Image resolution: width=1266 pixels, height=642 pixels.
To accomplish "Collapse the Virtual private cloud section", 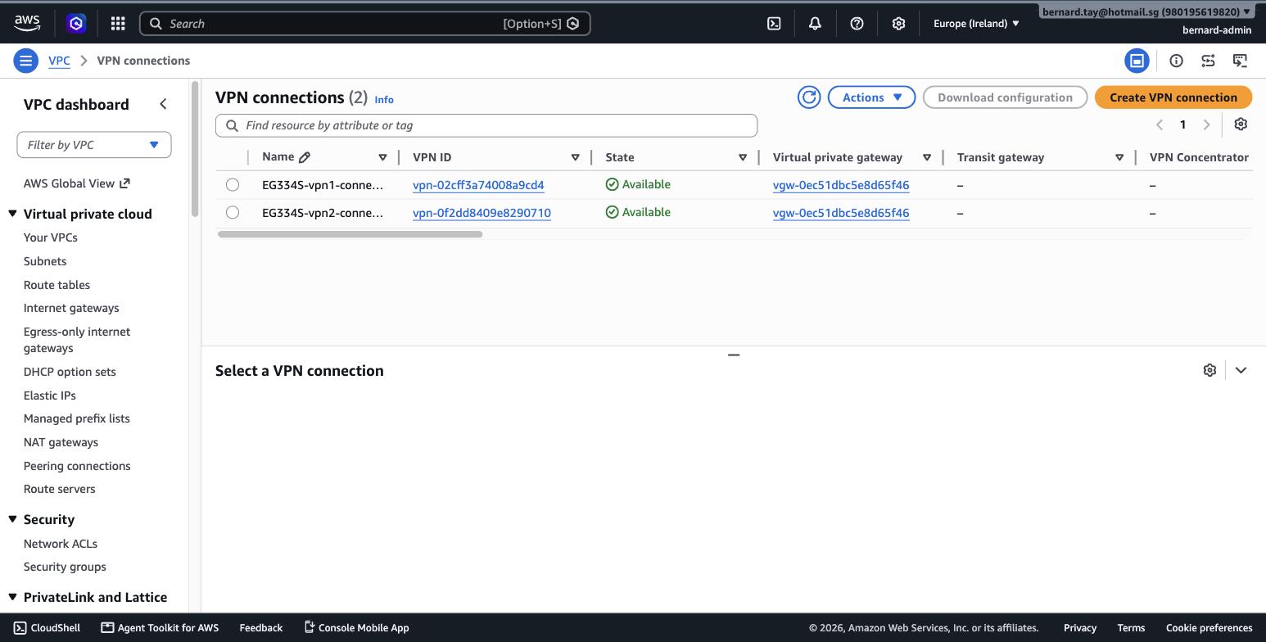I will coord(13,214).
